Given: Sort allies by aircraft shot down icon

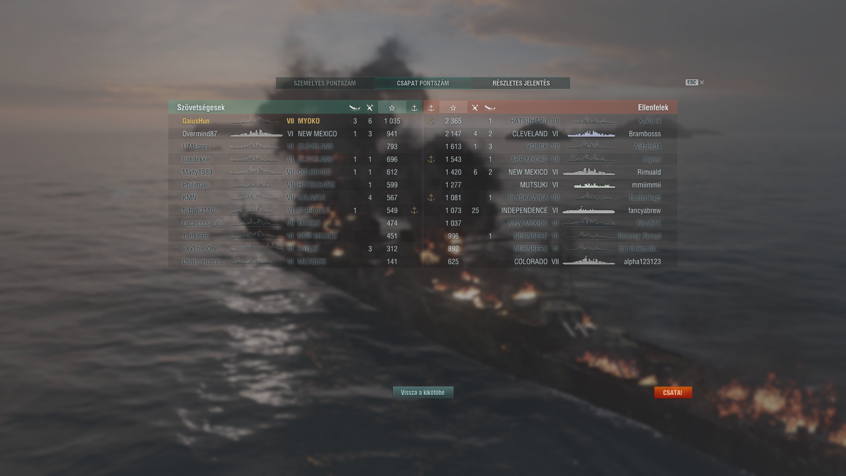Looking at the screenshot, I should point(370,108).
